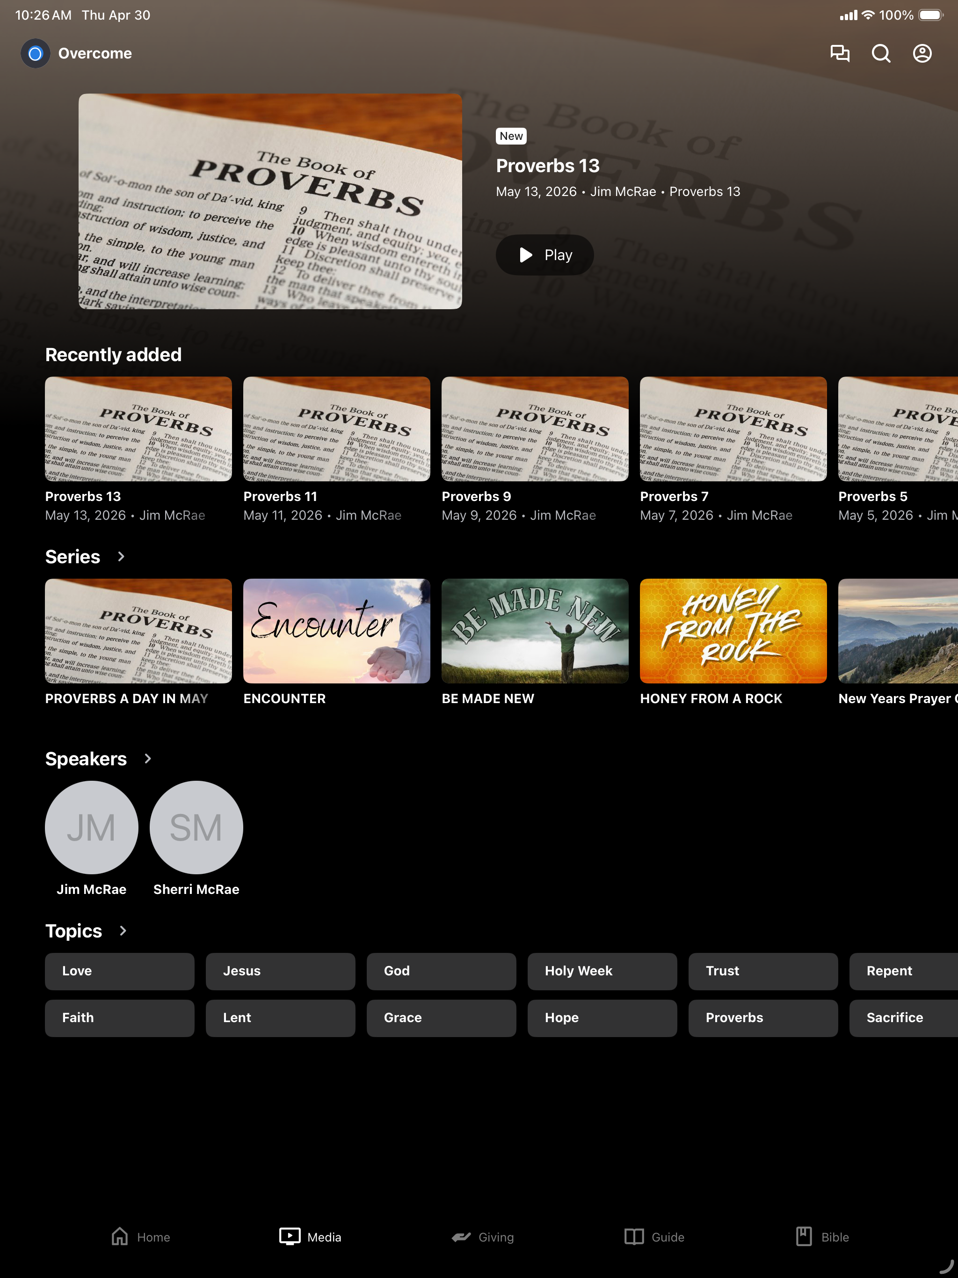
Task: Open the Topics heading
Action: pos(73,931)
